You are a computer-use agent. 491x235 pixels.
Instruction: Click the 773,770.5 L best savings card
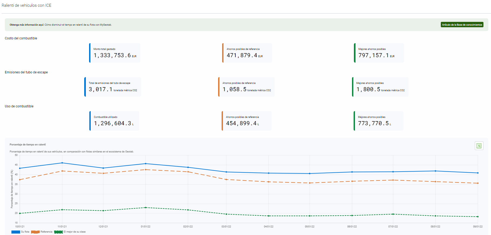click(379, 121)
